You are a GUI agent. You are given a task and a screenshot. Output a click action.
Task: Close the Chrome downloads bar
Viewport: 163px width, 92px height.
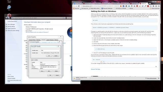point(159,78)
